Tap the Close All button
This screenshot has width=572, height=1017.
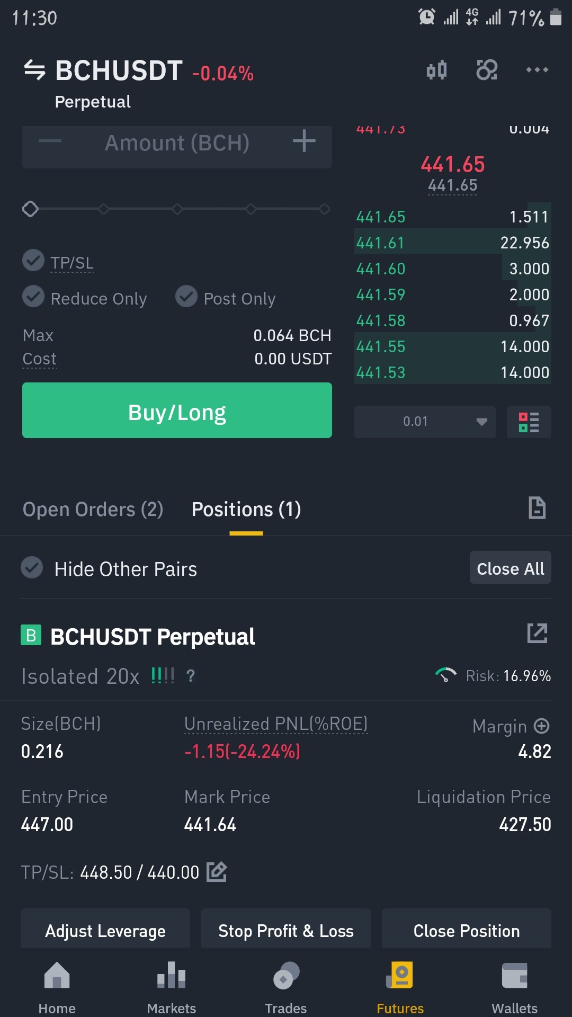pyautogui.click(x=511, y=568)
